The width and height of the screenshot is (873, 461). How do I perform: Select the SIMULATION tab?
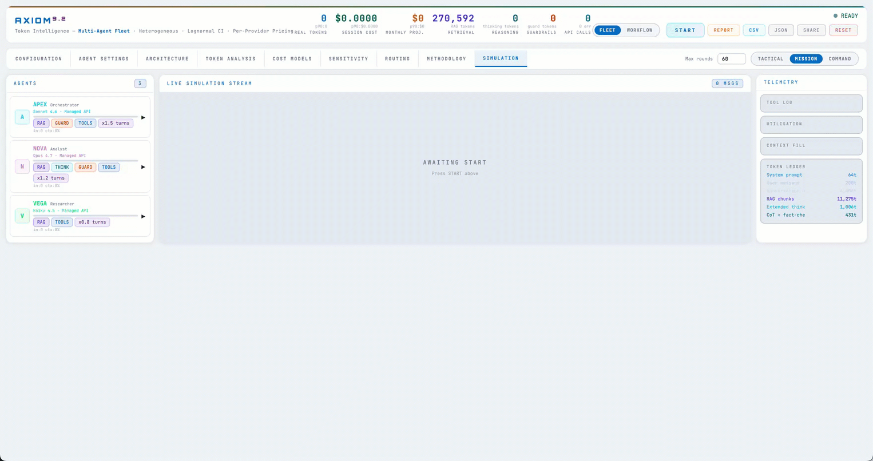[x=501, y=58]
